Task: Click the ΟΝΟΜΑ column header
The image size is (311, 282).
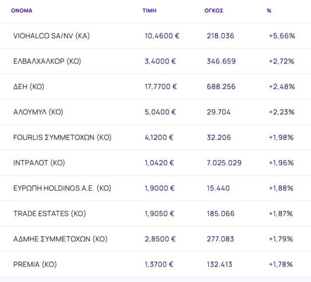Action: click(x=21, y=10)
